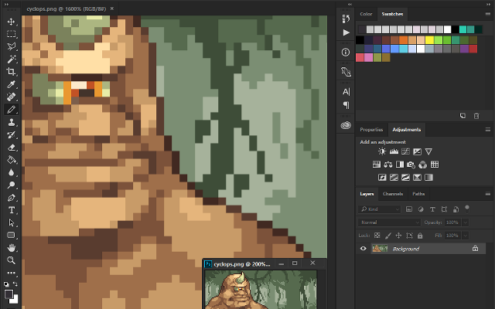
Task: Open the Info panel icon
Action: (346, 52)
